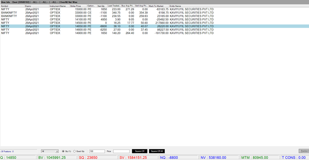The image size is (309, 160).
Task: Sort by the Last Traded column header
Action: point(114,6)
